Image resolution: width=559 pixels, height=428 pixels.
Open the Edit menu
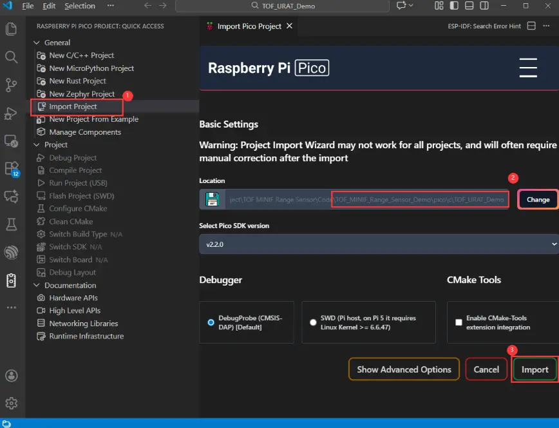[49, 6]
